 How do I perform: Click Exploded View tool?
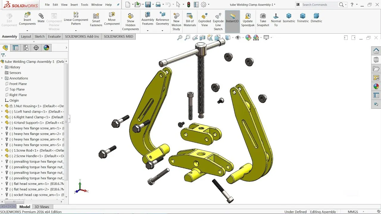(x=204, y=20)
